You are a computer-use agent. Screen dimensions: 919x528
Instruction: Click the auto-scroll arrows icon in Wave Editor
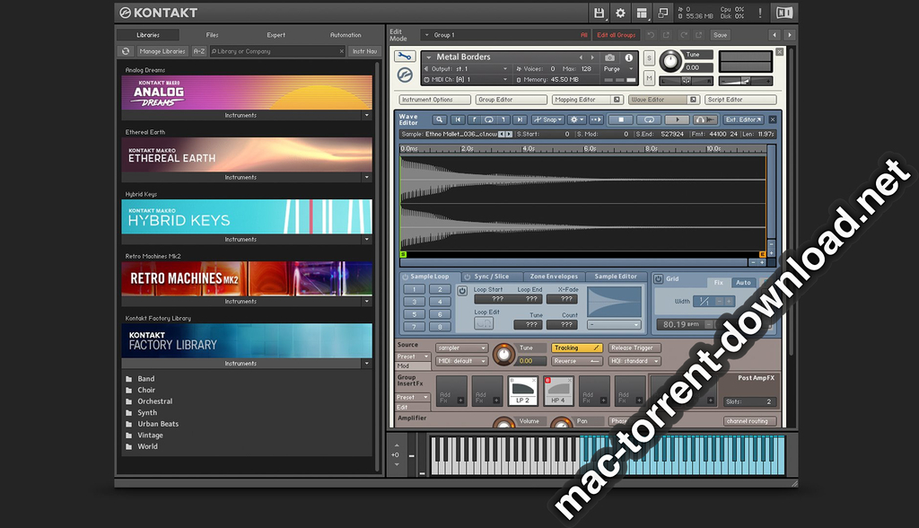(x=596, y=119)
